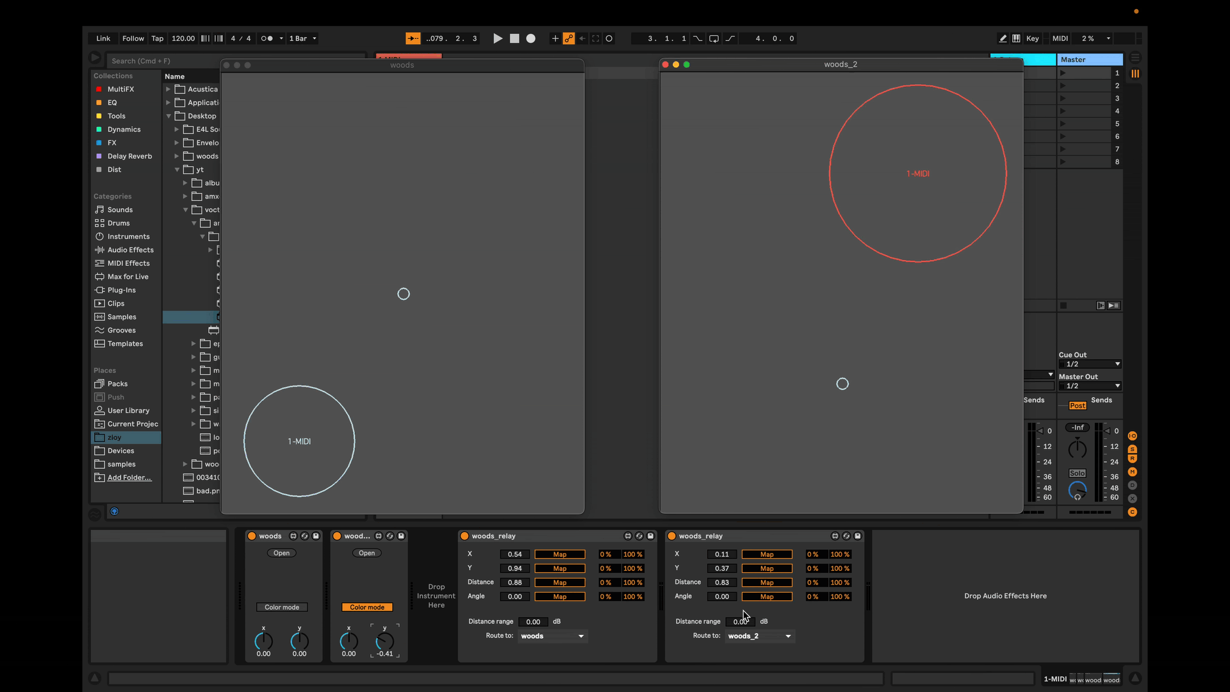Toggle the metronome icon

click(267, 38)
